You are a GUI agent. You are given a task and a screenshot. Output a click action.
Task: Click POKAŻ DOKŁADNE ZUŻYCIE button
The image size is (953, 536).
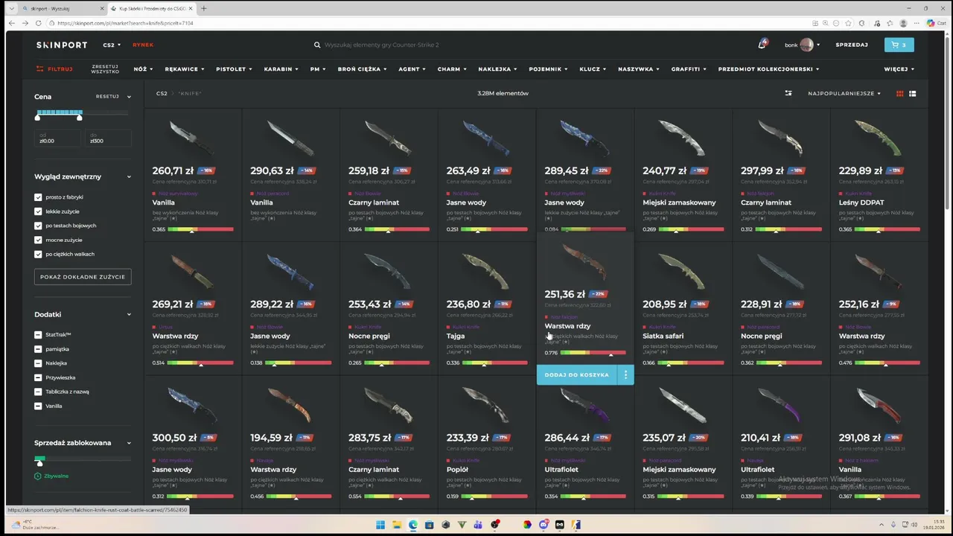click(x=83, y=276)
